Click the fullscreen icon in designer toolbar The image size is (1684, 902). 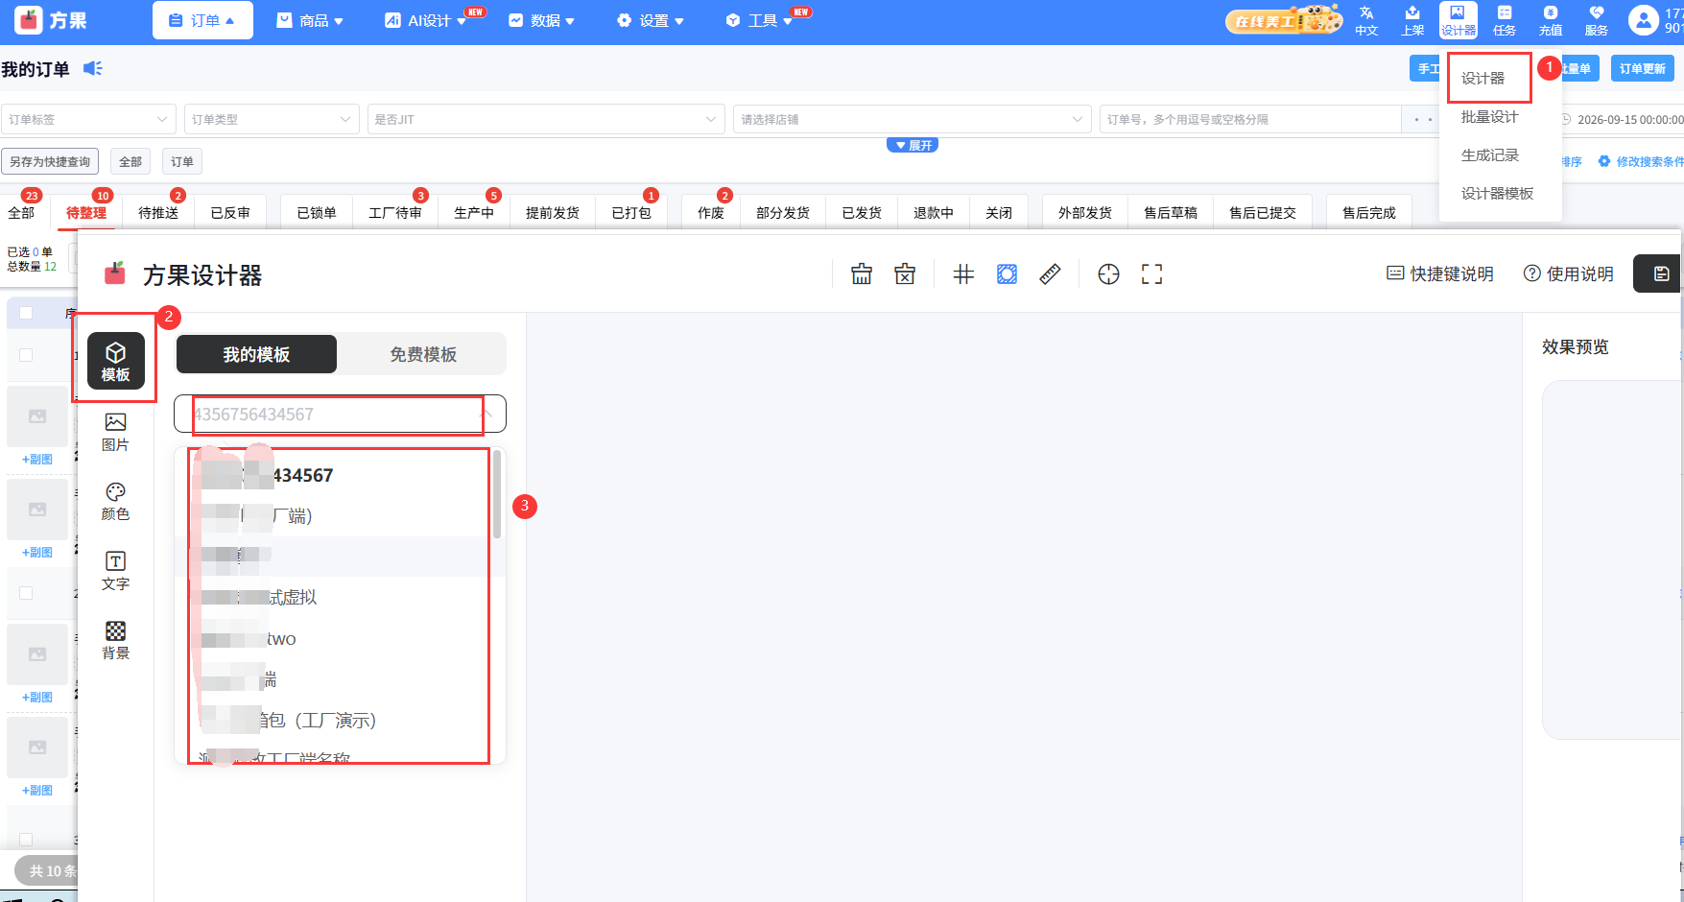pyautogui.click(x=1151, y=274)
